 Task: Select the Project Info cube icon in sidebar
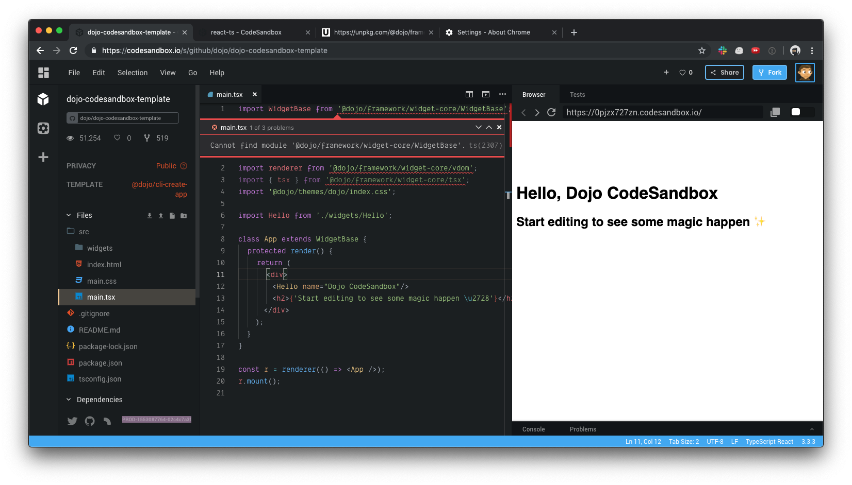click(x=43, y=99)
